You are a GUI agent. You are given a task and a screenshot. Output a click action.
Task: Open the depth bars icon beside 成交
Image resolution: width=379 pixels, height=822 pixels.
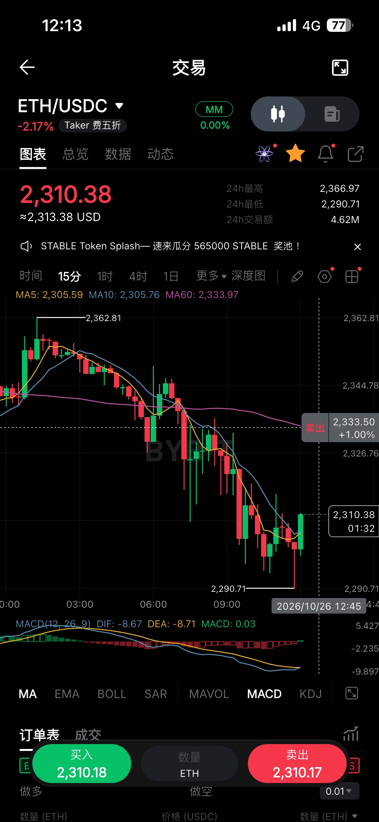point(351,734)
